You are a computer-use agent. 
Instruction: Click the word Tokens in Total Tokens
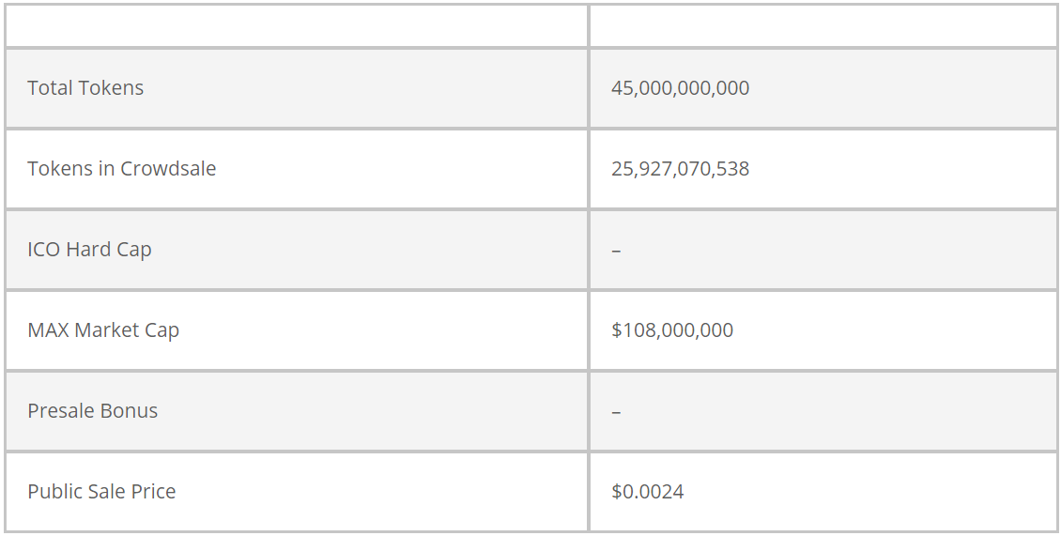pos(111,88)
